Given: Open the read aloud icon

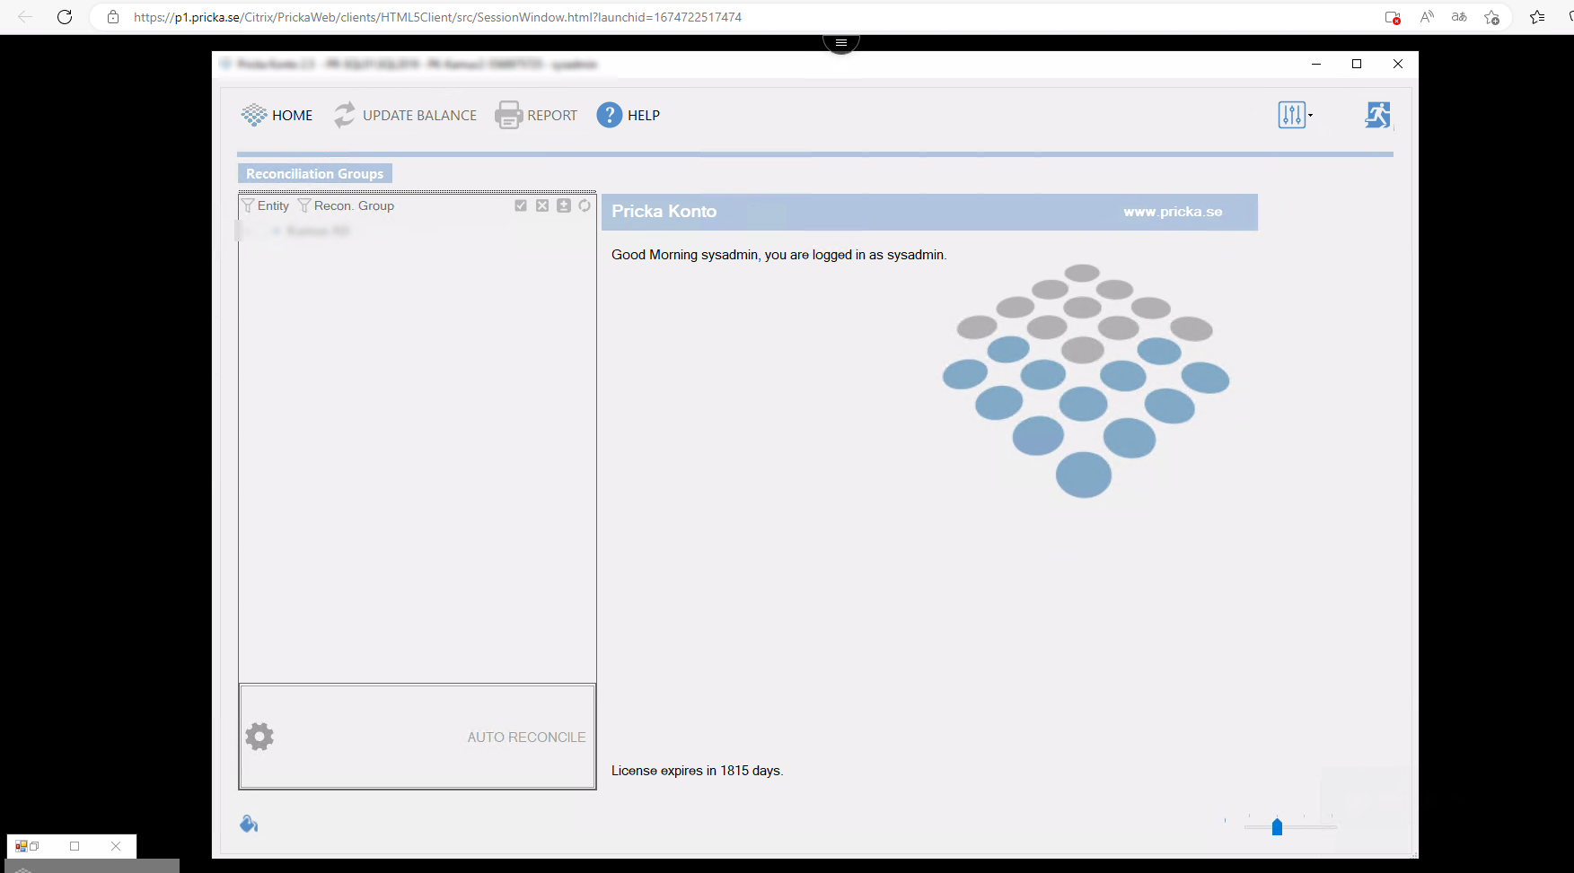Looking at the screenshot, I should (x=1427, y=17).
